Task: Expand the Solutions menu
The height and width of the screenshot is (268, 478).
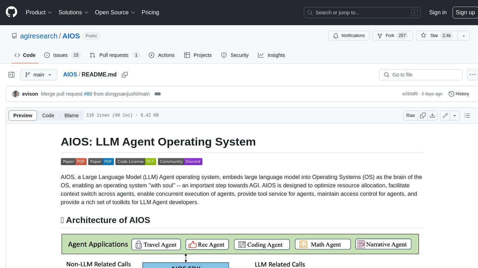Action: click(73, 12)
